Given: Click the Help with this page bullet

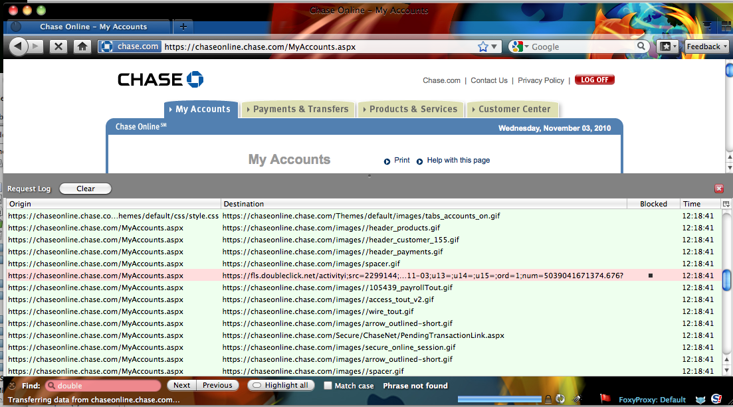Looking at the screenshot, I should [x=420, y=162].
